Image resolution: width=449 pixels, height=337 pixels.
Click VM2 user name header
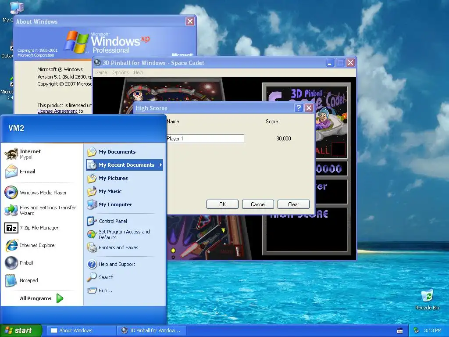pyautogui.click(x=16, y=128)
